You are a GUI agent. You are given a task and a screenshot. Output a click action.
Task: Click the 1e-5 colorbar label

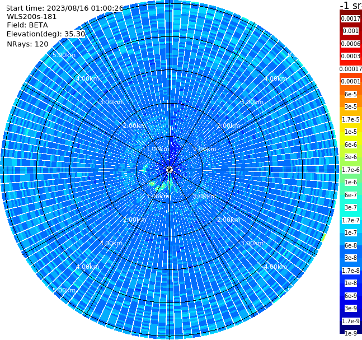pos(351,132)
